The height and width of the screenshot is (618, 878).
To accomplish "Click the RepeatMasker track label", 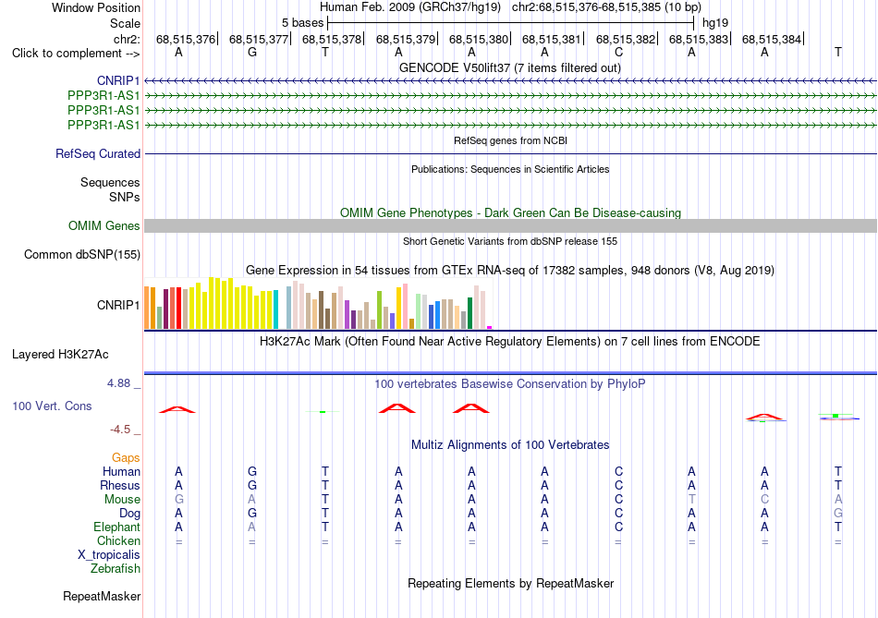I will (102, 596).
